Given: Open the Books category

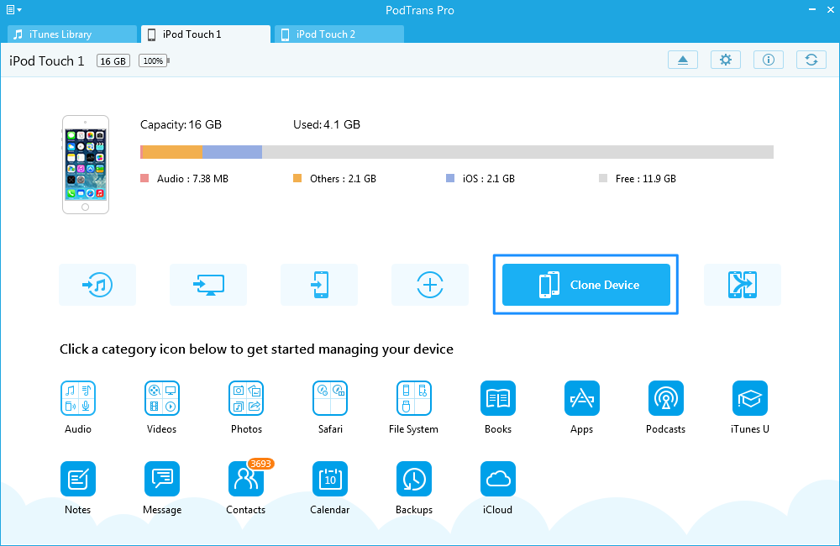Looking at the screenshot, I should click(x=498, y=398).
